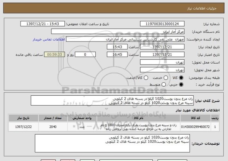Click the استان محل تحویل field
This screenshot has height=161, width=228.
point(162,62)
